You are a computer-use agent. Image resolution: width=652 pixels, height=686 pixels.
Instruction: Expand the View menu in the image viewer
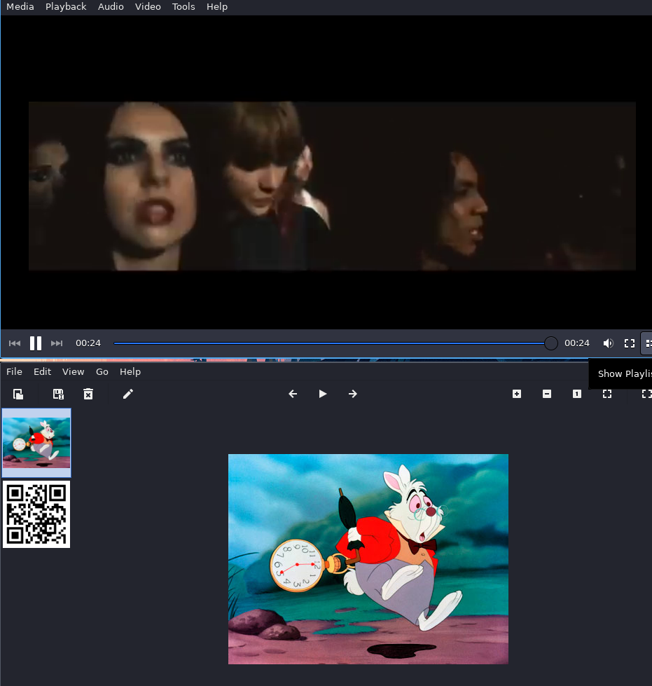pos(73,372)
